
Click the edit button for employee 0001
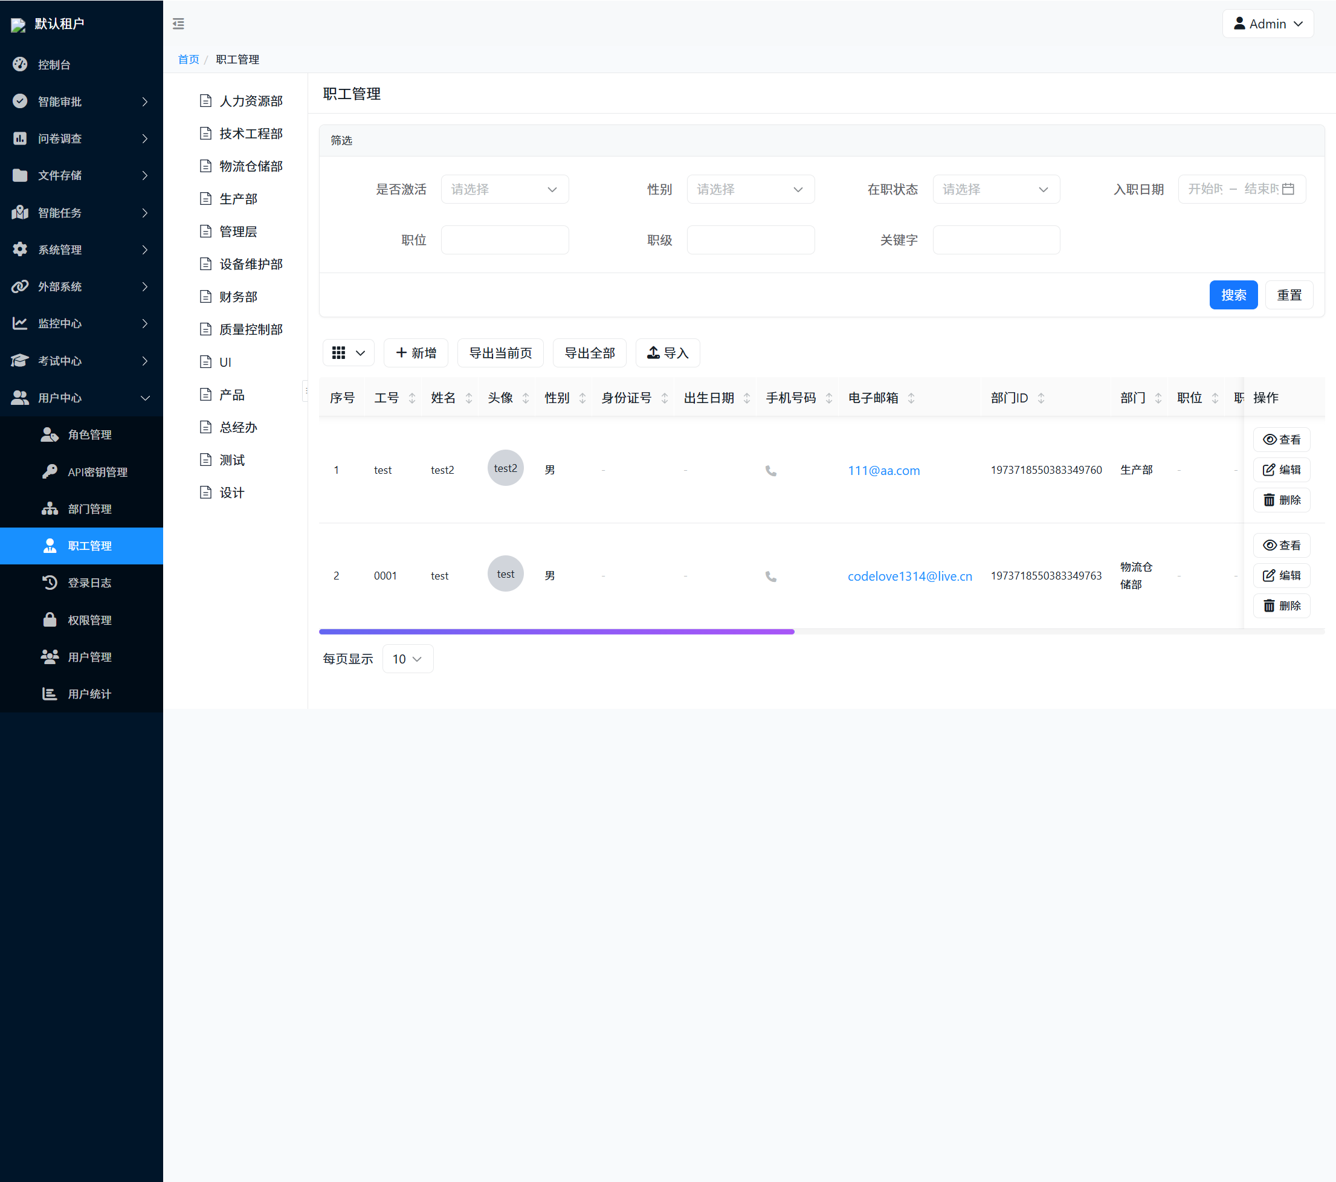coord(1281,575)
